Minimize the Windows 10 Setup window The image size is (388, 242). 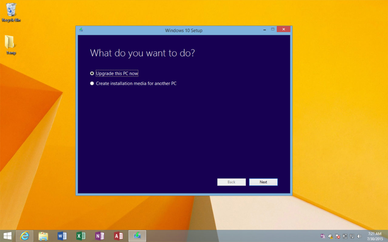pos(265,29)
